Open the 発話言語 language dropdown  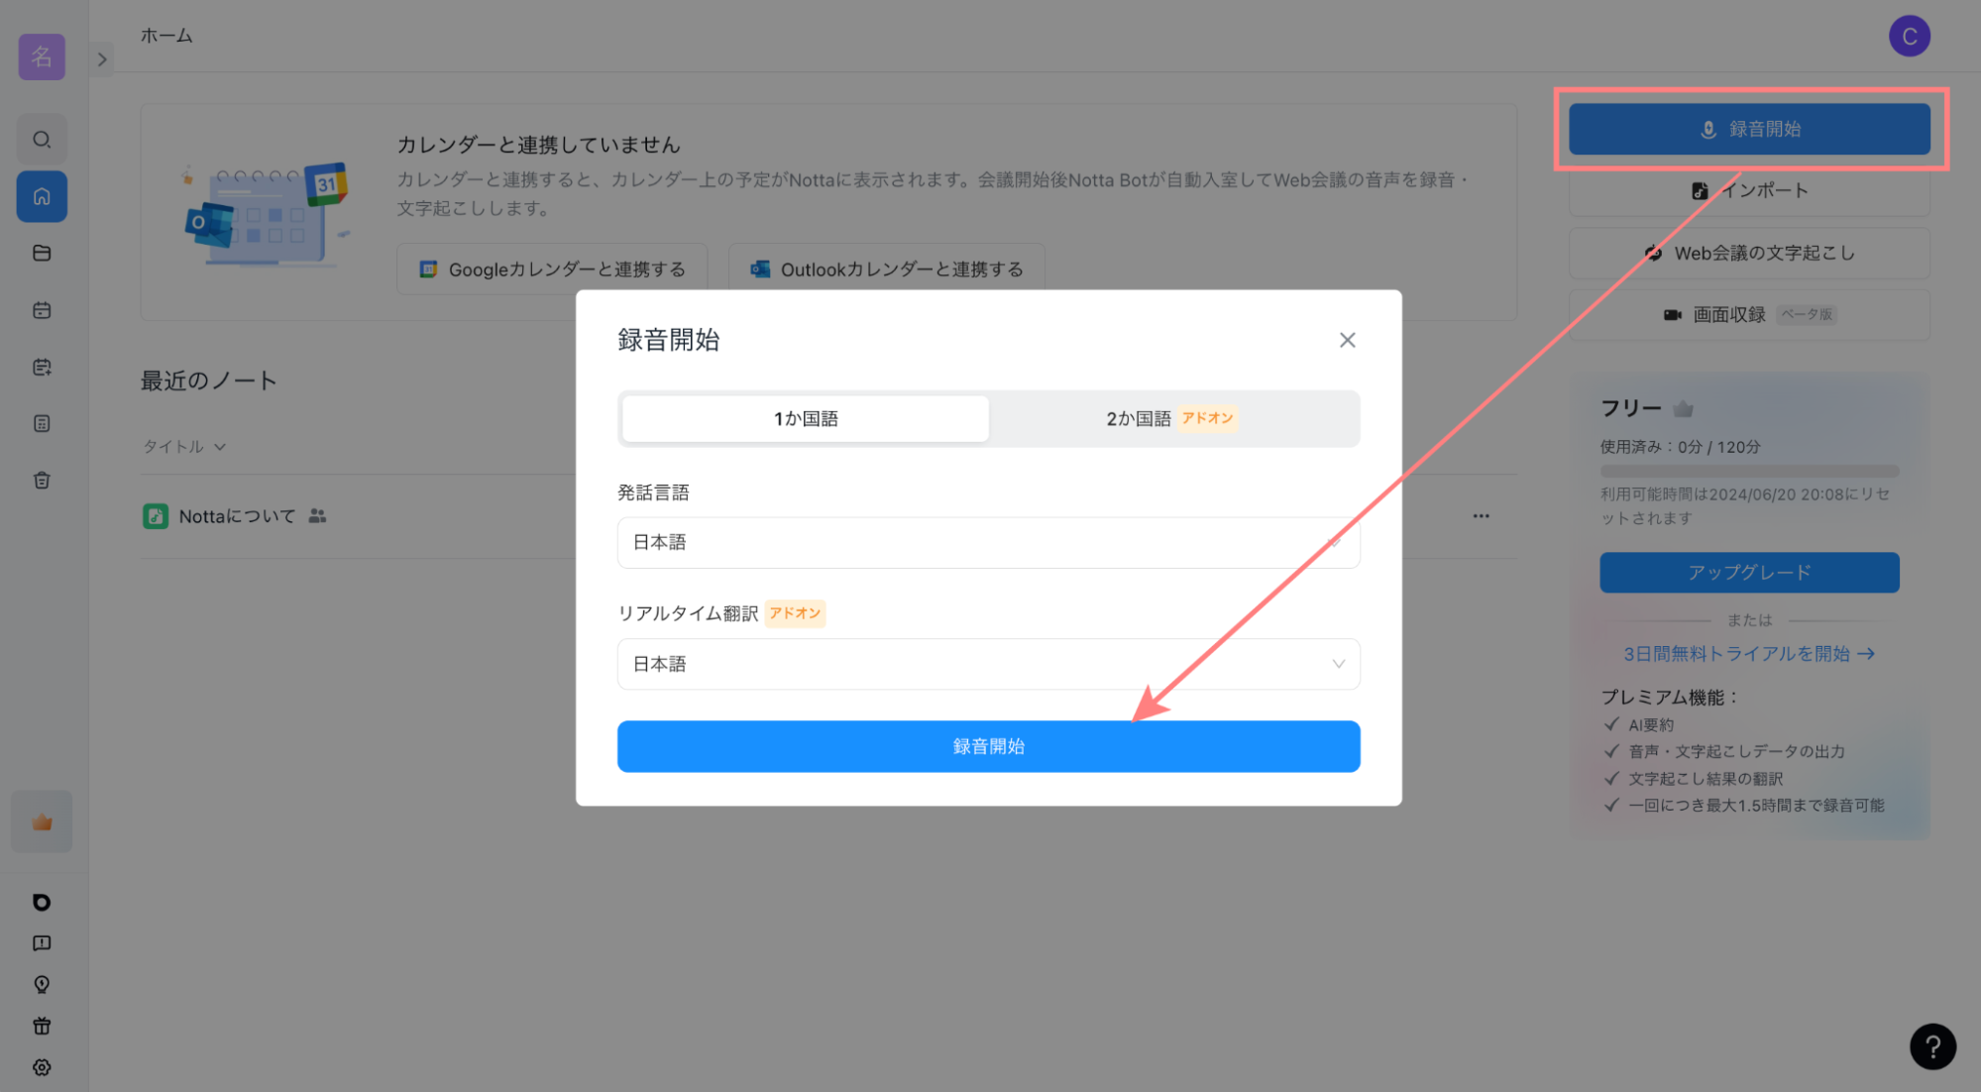tap(987, 543)
